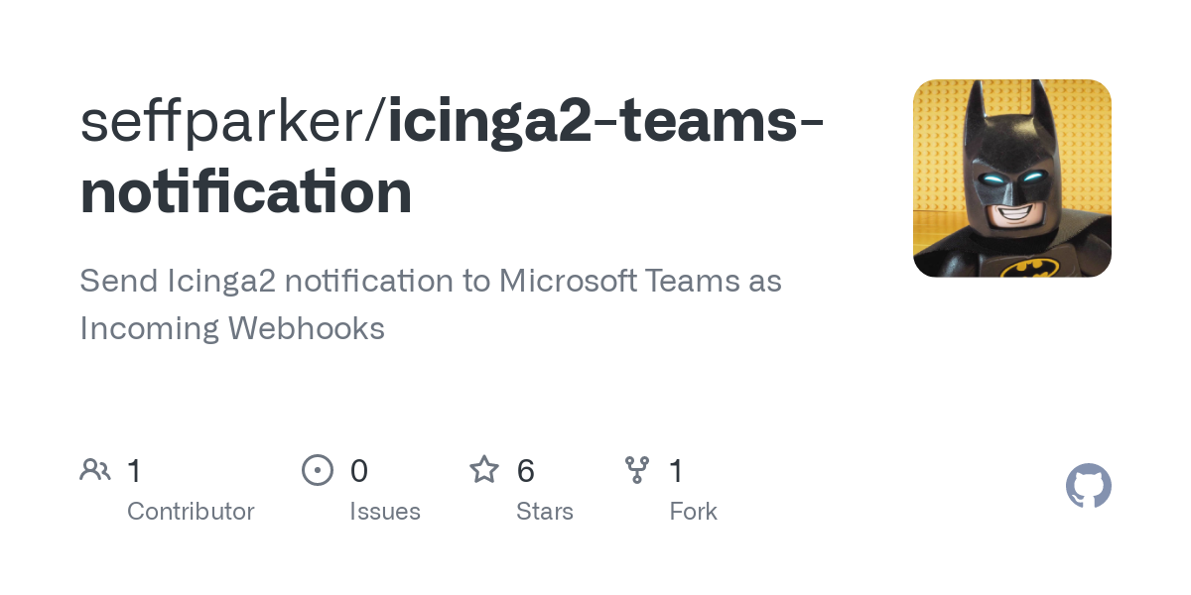Open the Issues label
1191x595 pixels.
[385, 512]
